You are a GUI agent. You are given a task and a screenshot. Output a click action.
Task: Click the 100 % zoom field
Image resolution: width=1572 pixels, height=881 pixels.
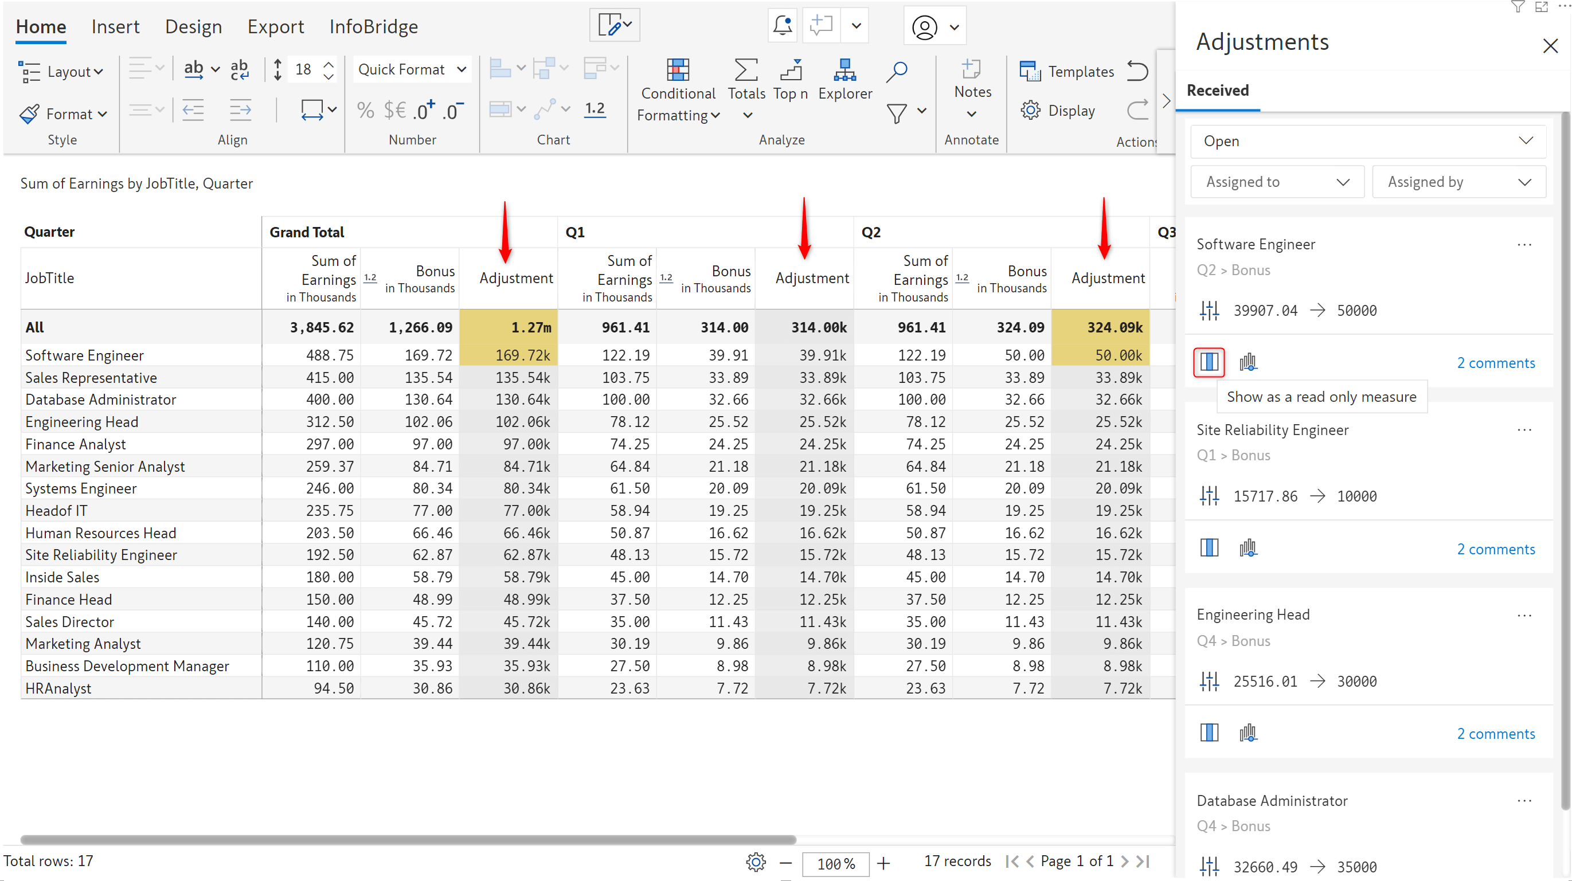tap(835, 863)
